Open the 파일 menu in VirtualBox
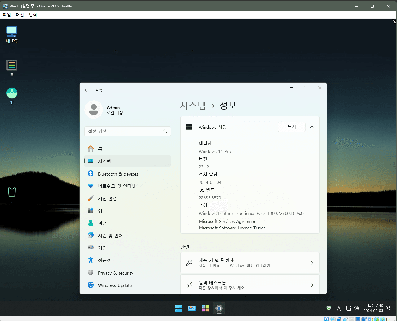Image resolution: width=397 pixels, height=321 pixels. pos(7,15)
